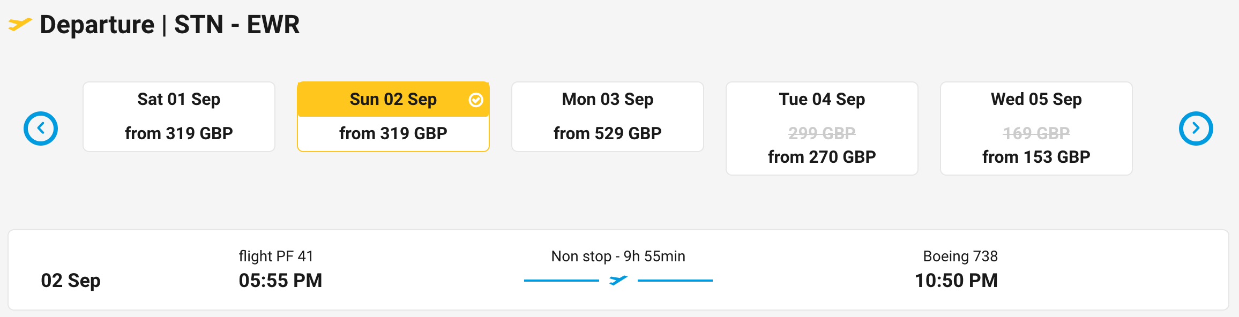Pick the Wed 05 Sep date label
Image resolution: width=1239 pixels, height=317 pixels.
1036,100
